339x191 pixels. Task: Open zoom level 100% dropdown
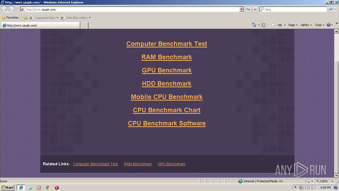332,181
